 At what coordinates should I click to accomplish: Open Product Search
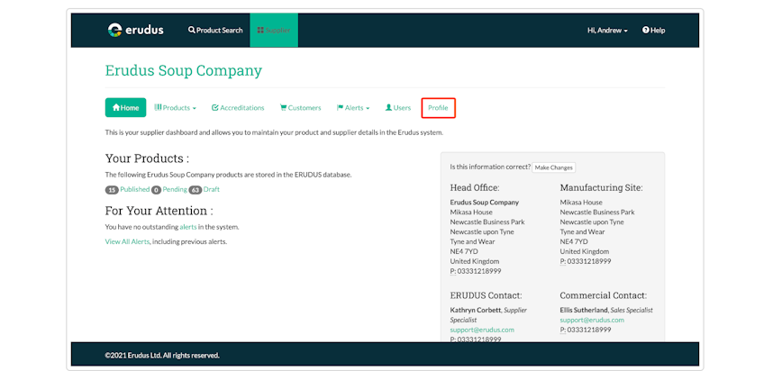(x=215, y=30)
